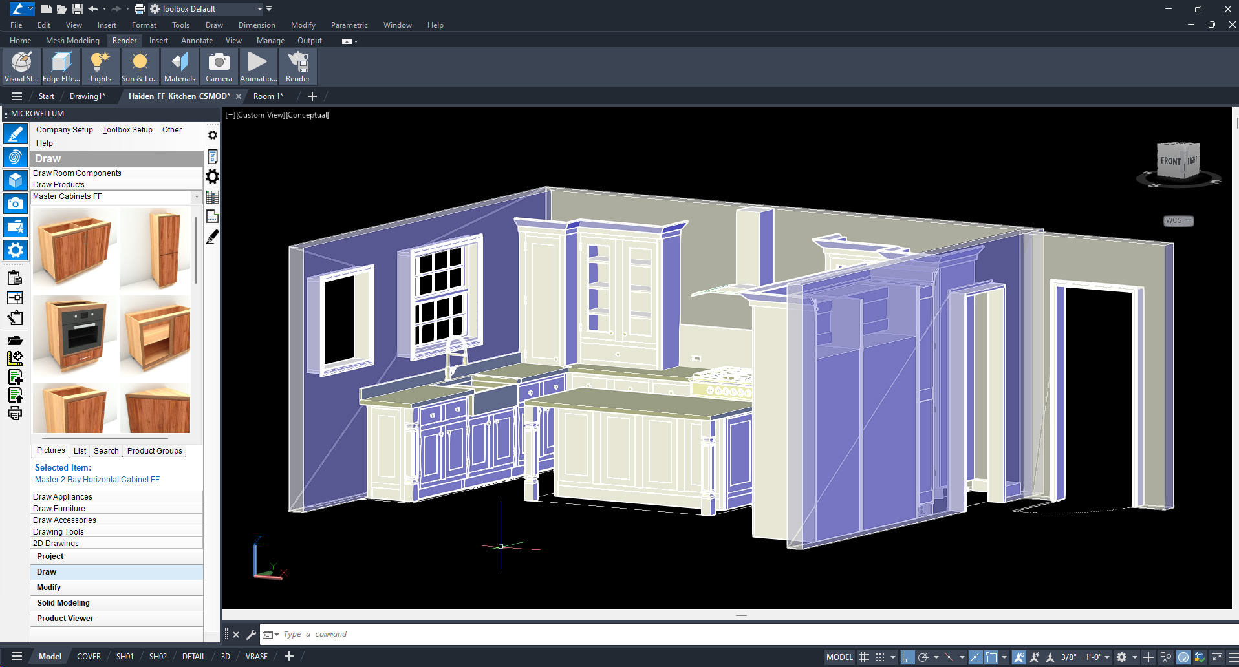Click the blue camera sidebar icon
1239x667 pixels.
tap(16, 204)
